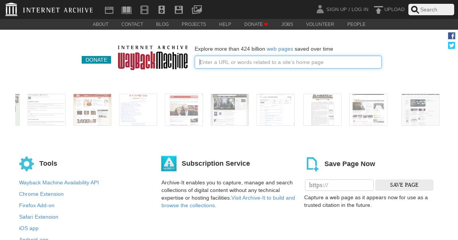
Task: Click the teal DONATE button
Action: click(96, 60)
